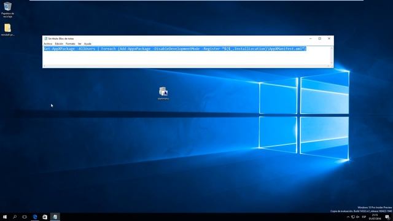Select the folder icon below Recycle Bin
This screenshot has width=393, height=221.
pyautogui.click(x=7, y=30)
